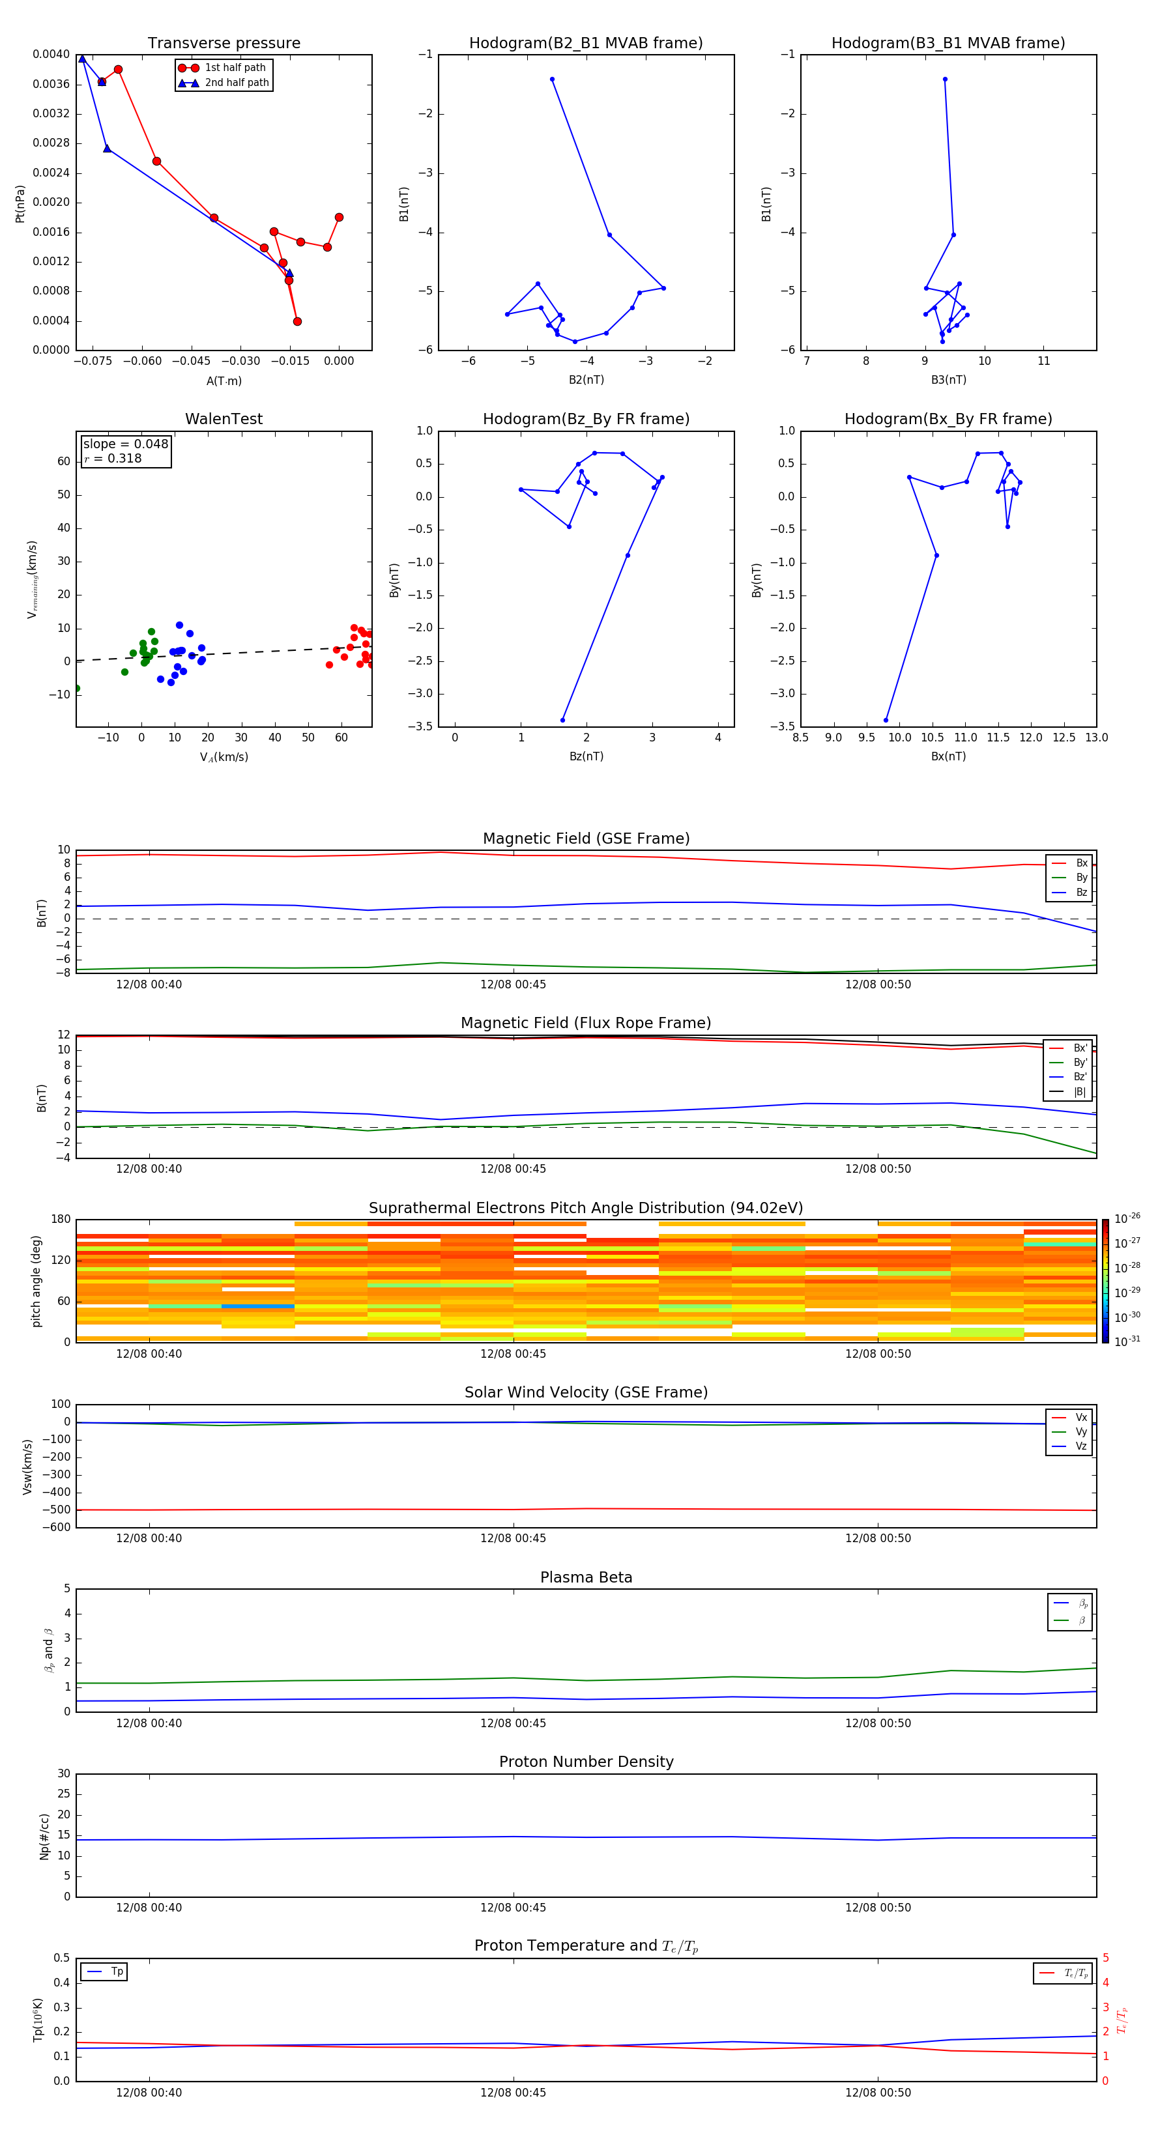Image resolution: width=1173 pixels, height=2150 pixels.
Task: Click the 'WalenTest' plot title
Action: (x=224, y=419)
